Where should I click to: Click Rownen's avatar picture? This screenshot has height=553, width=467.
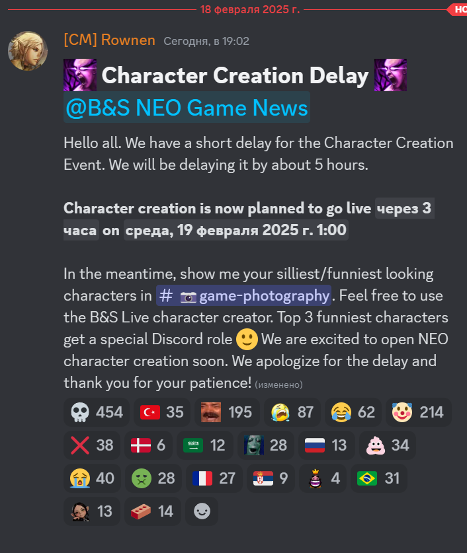[28, 51]
